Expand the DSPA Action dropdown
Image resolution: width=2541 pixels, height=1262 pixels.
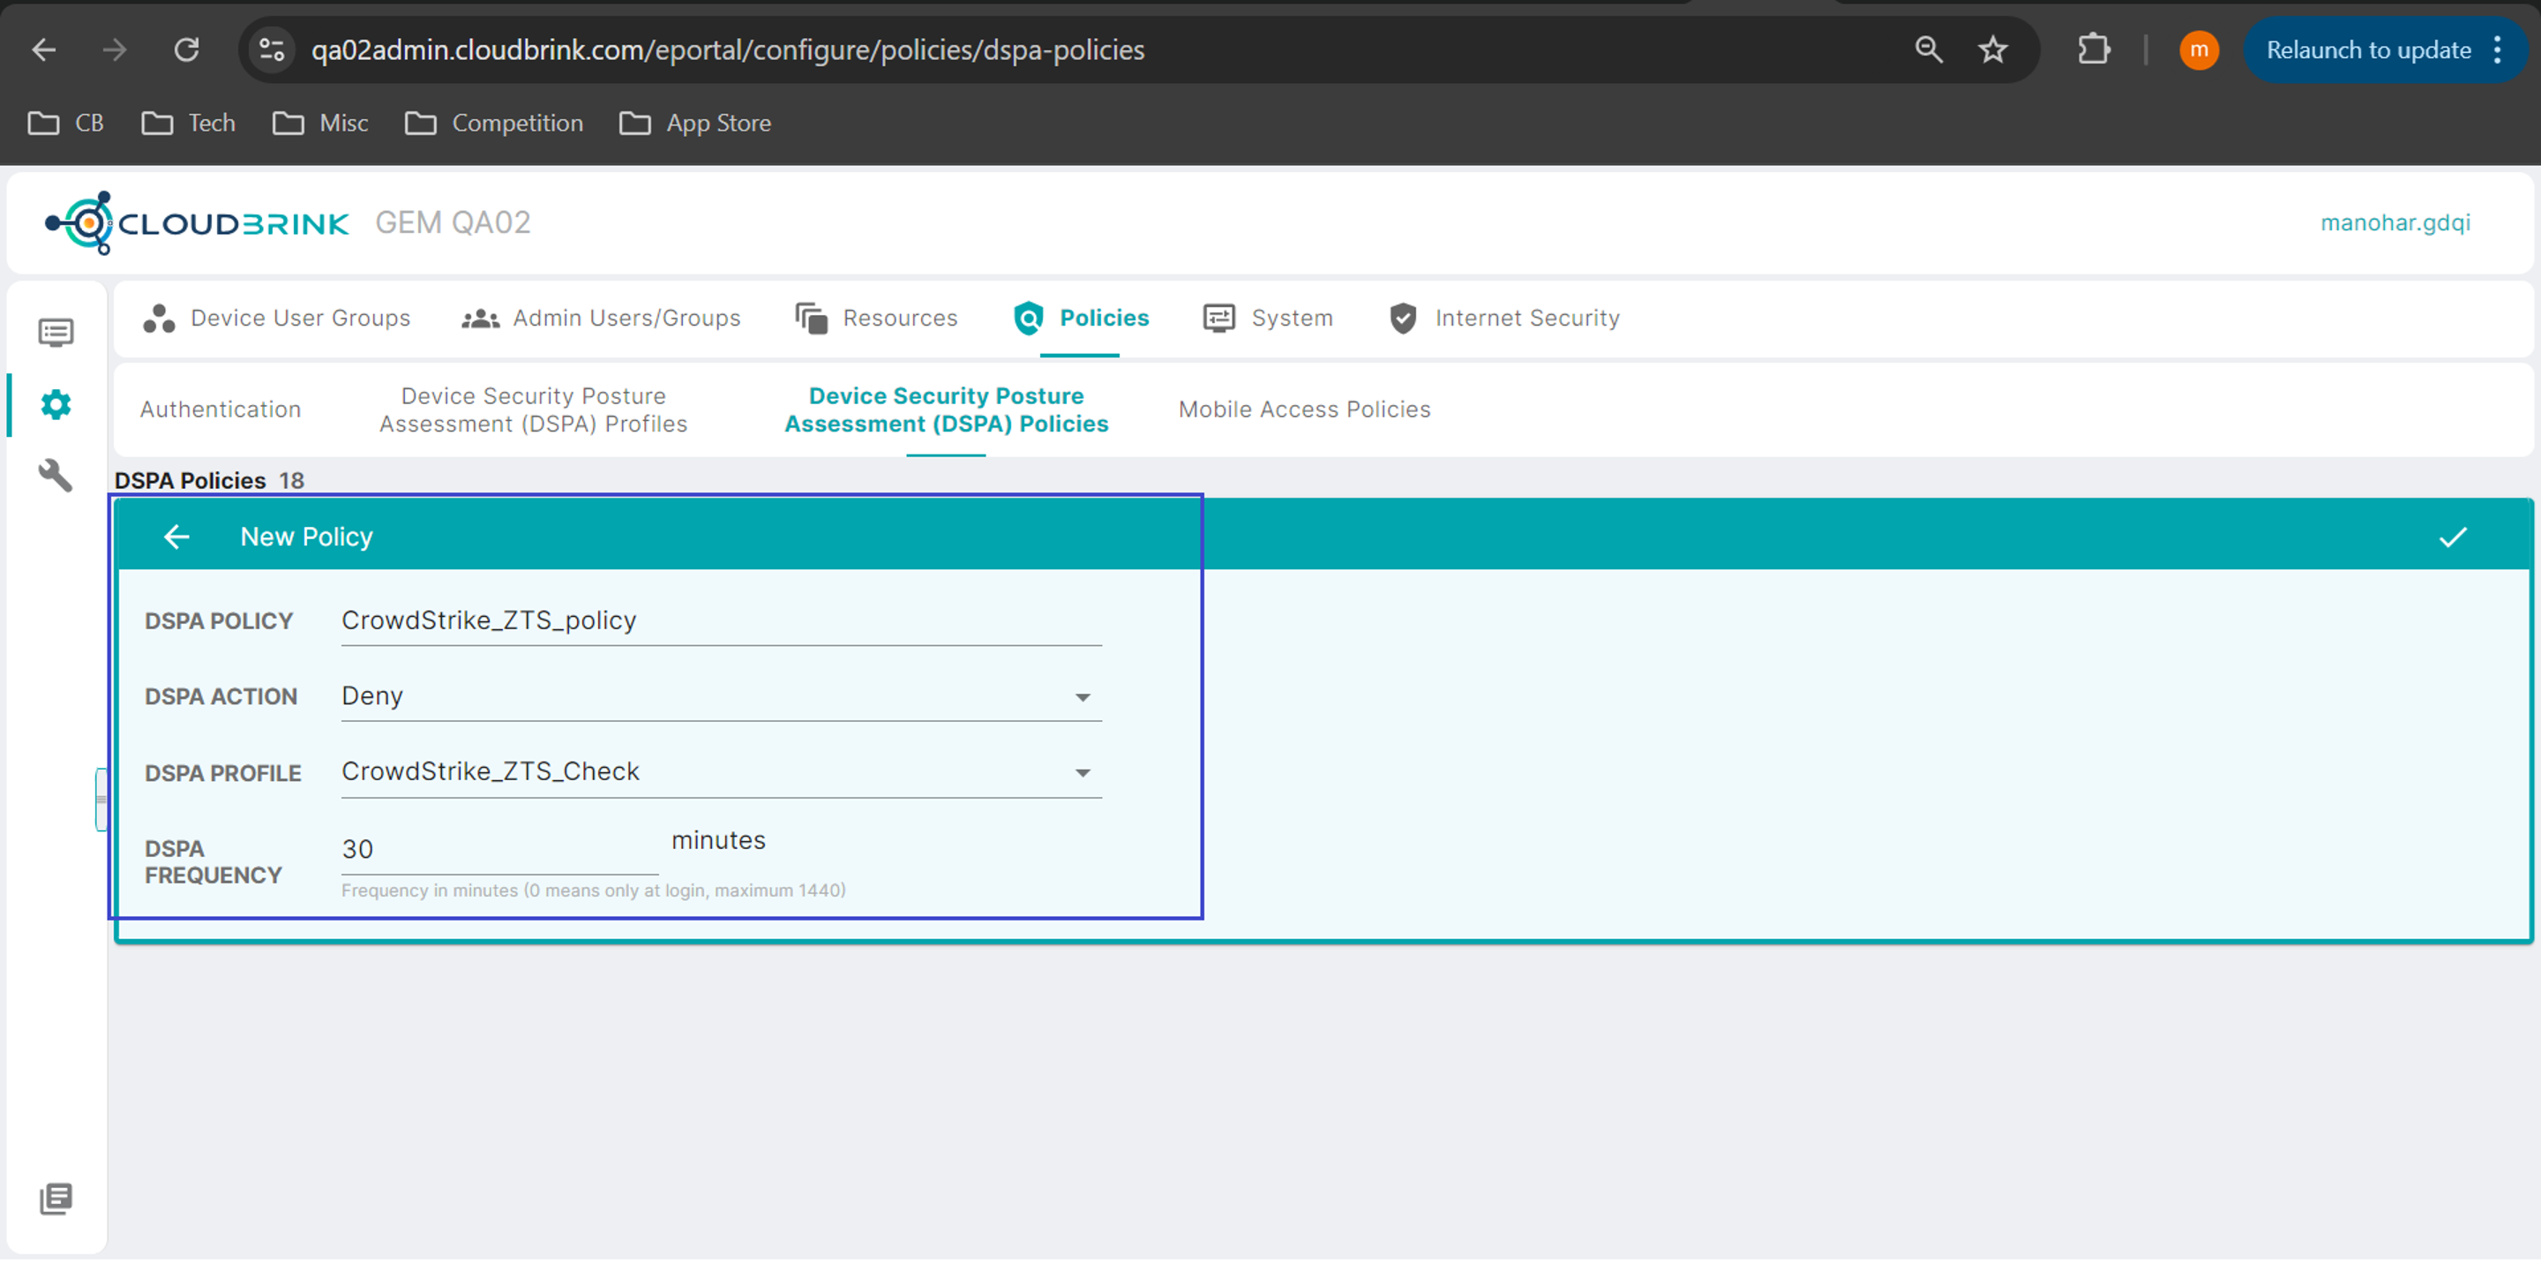[1082, 697]
